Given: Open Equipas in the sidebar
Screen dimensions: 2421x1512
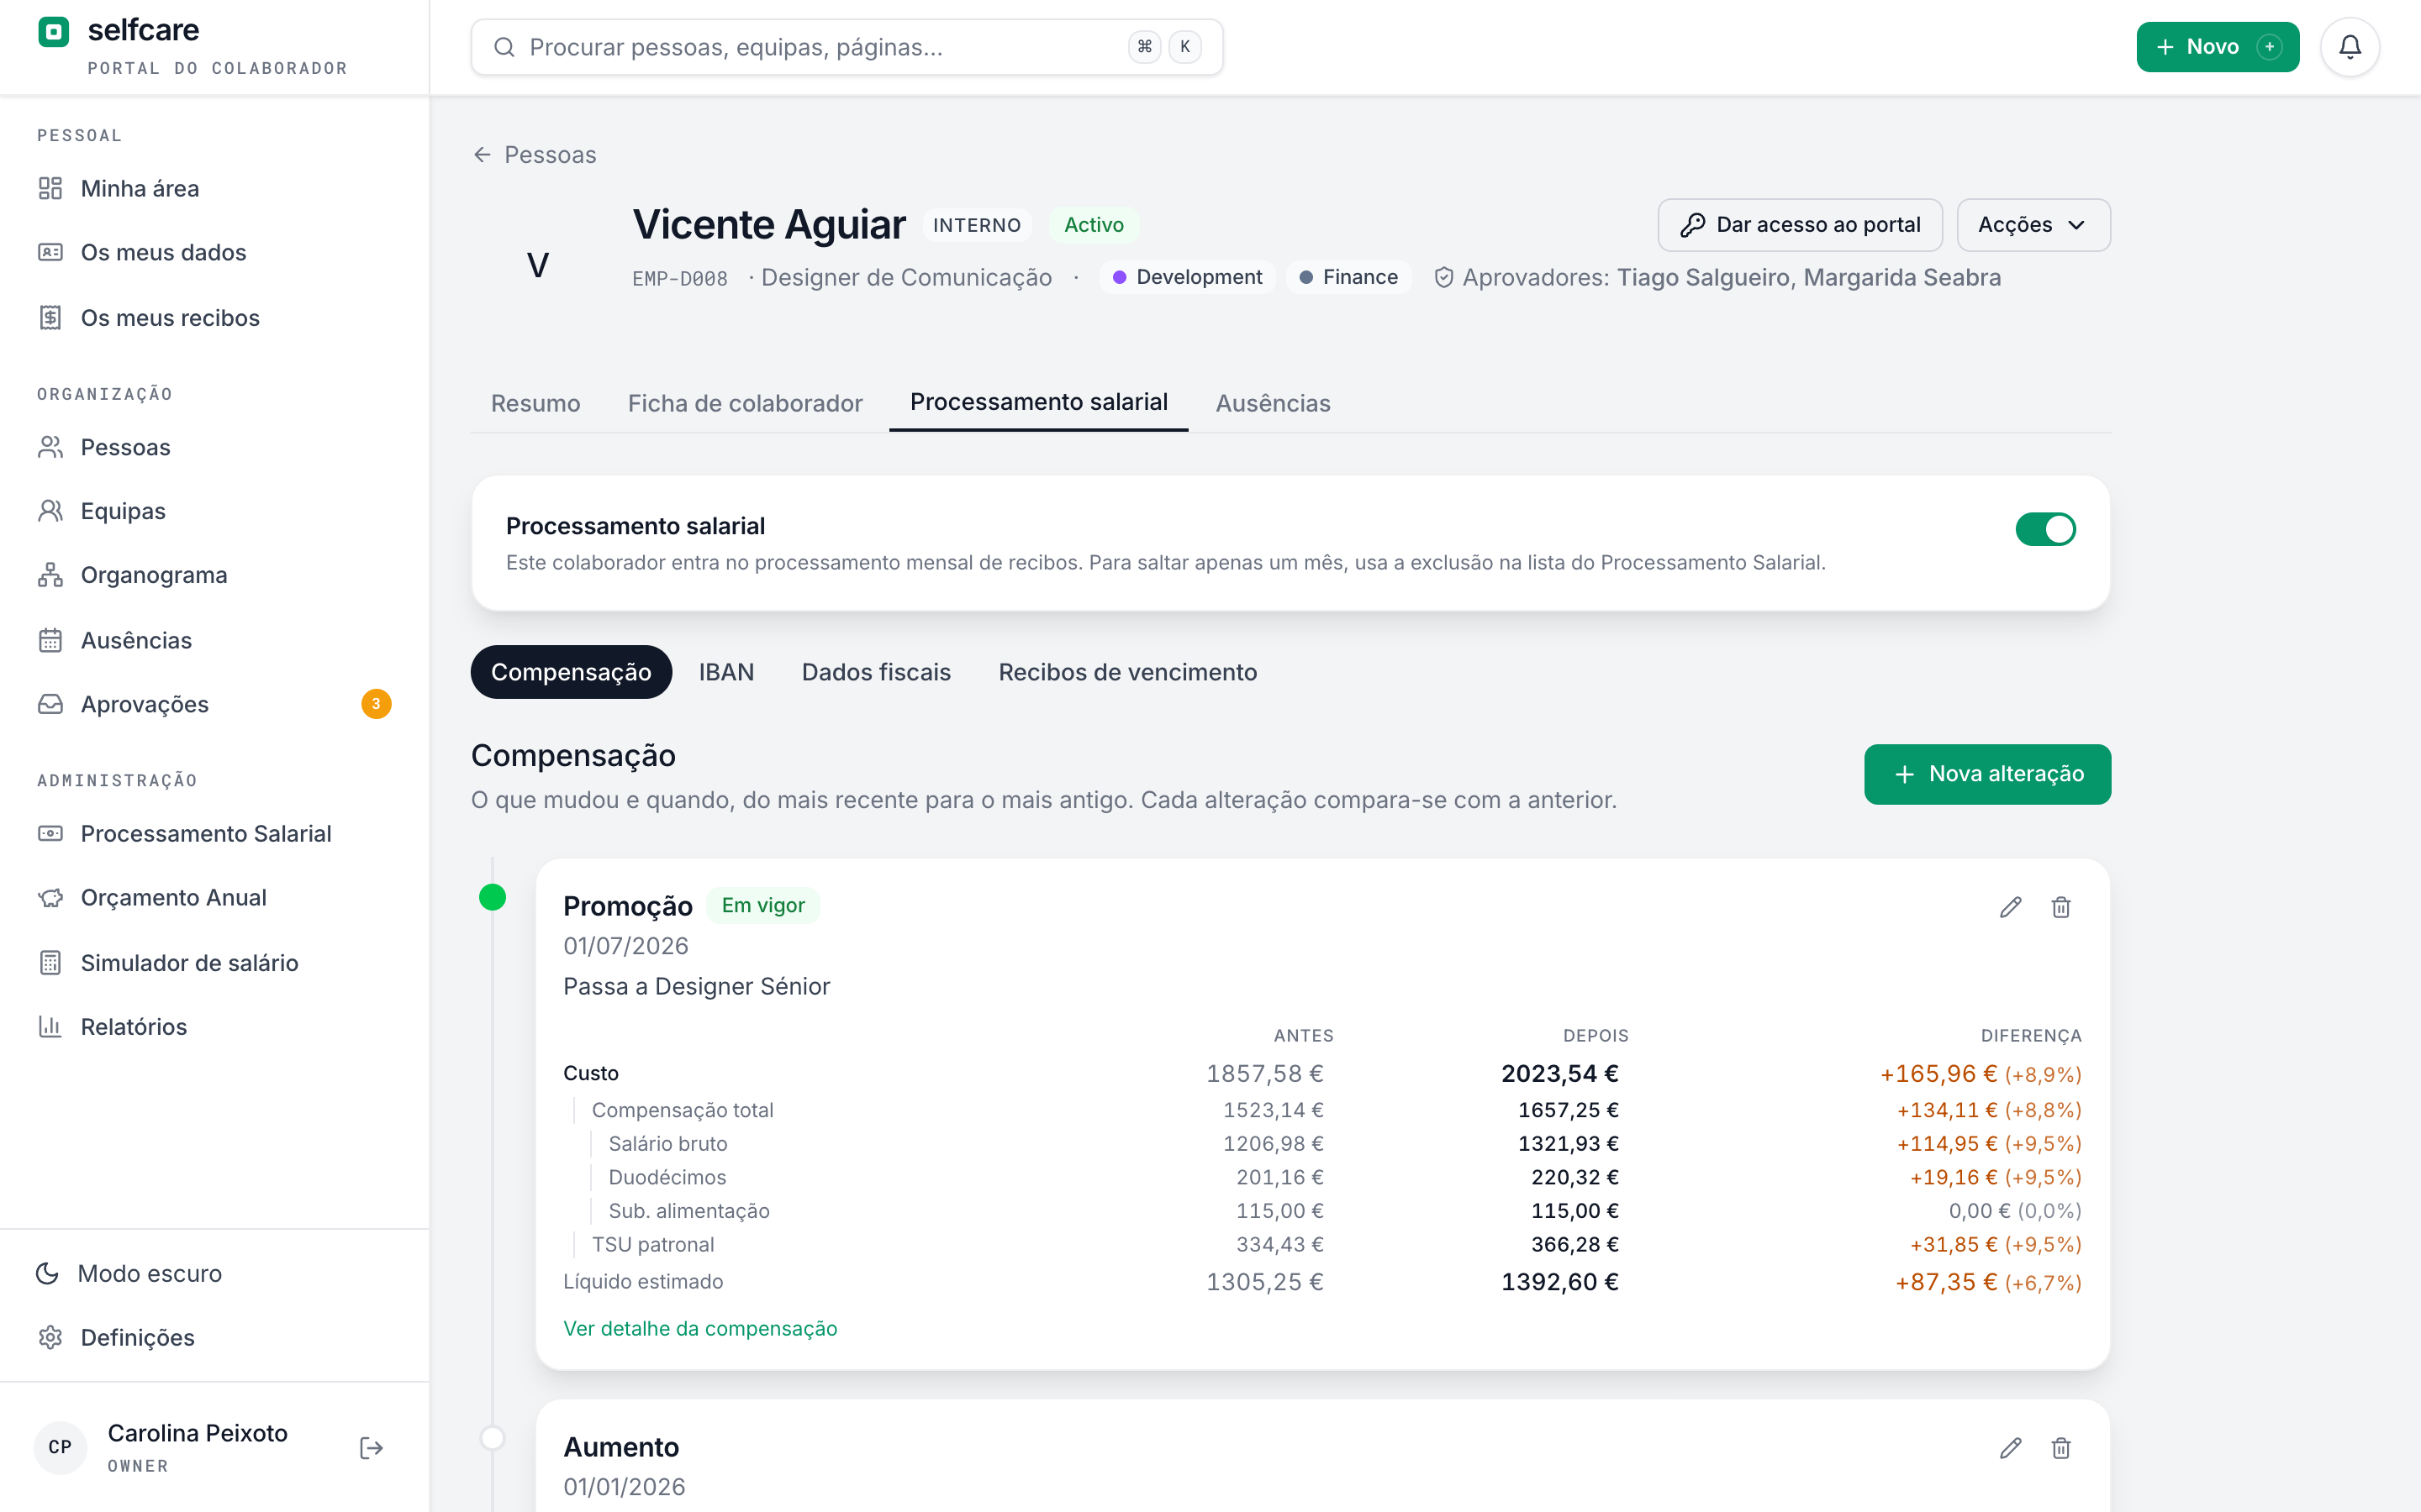Looking at the screenshot, I should point(214,511).
